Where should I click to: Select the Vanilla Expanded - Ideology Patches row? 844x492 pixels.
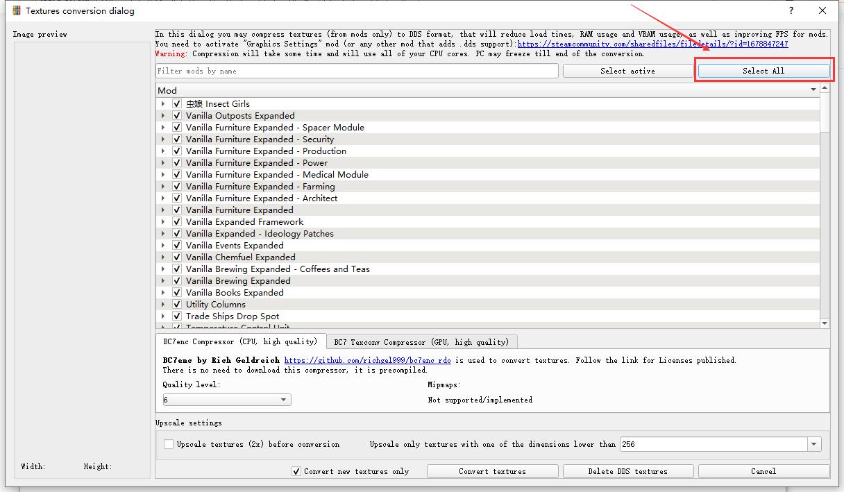[488, 234]
